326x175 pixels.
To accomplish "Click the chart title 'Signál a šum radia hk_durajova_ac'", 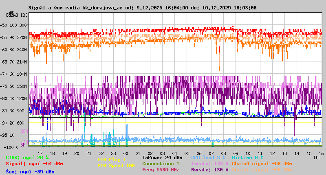I will 75,8.
